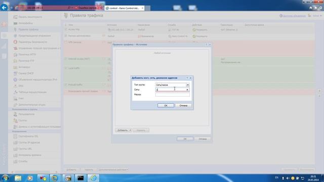This screenshot has width=324, height=182.
Task: Click the EN language indicator in the tray
Action: (277, 177)
